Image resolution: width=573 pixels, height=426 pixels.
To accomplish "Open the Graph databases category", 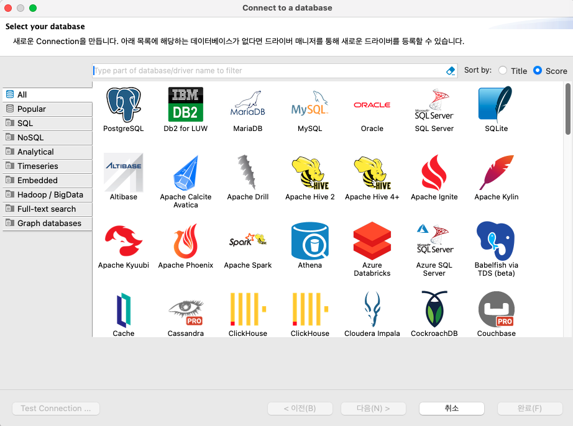I will [47, 223].
